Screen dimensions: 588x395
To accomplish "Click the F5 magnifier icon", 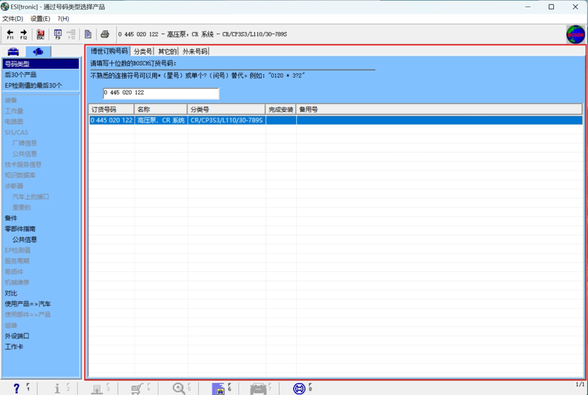I will tap(179, 388).
